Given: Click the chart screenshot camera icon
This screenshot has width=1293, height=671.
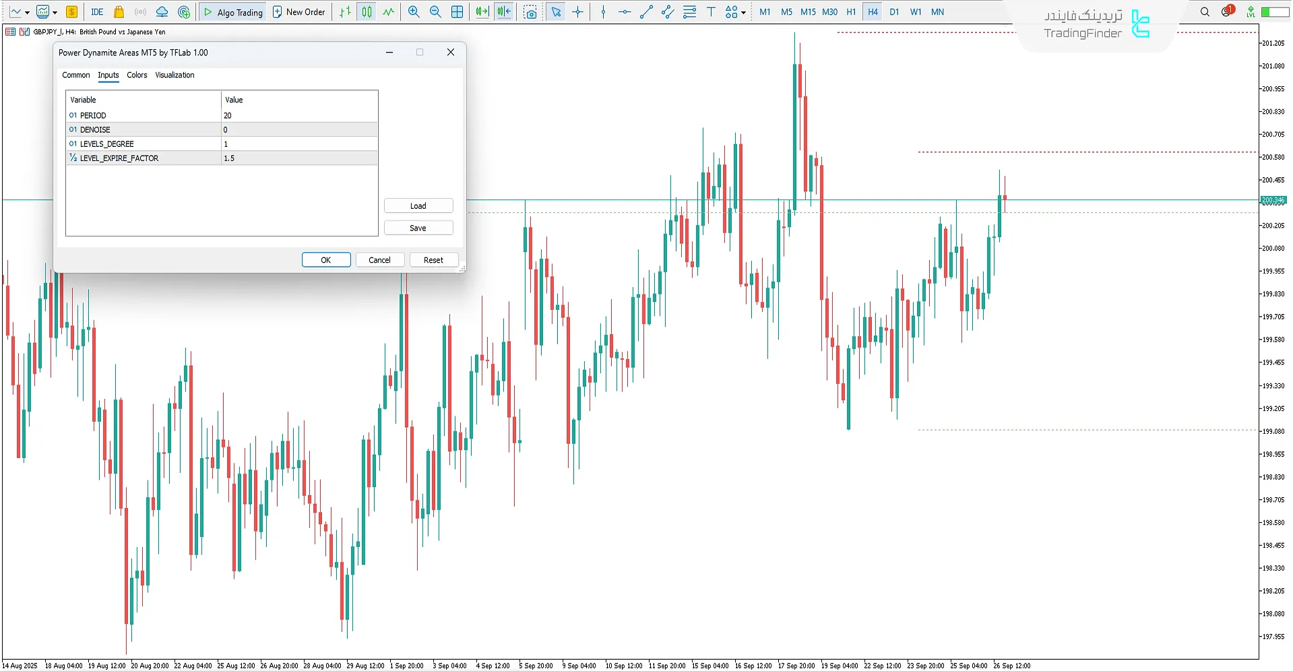Looking at the screenshot, I should [530, 12].
